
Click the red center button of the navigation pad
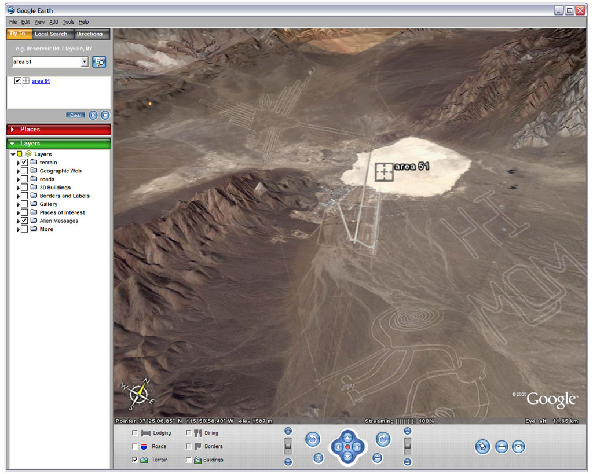347,447
